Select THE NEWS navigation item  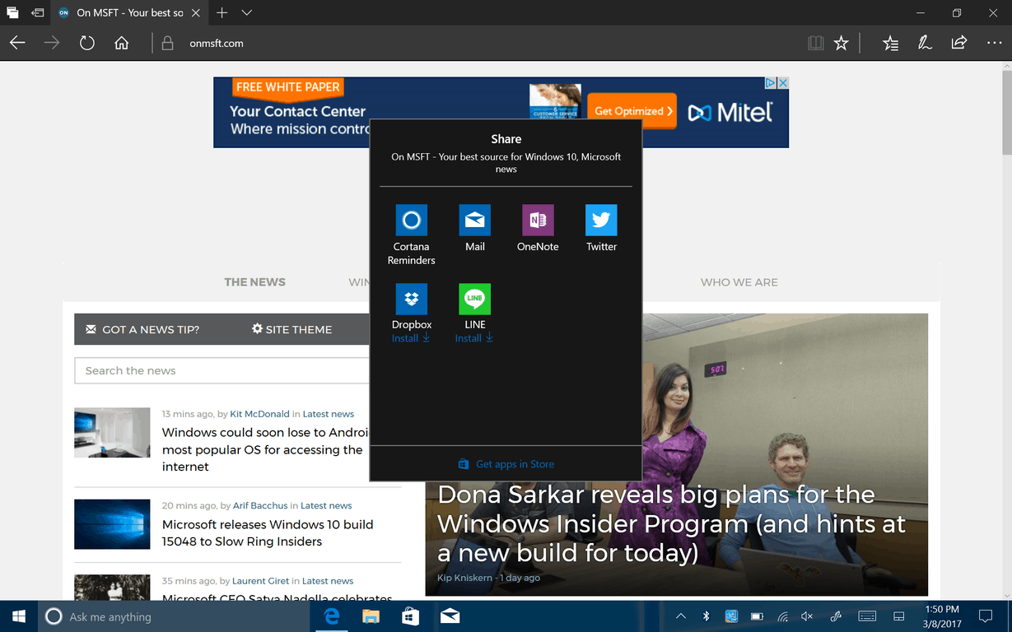click(254, 281)
